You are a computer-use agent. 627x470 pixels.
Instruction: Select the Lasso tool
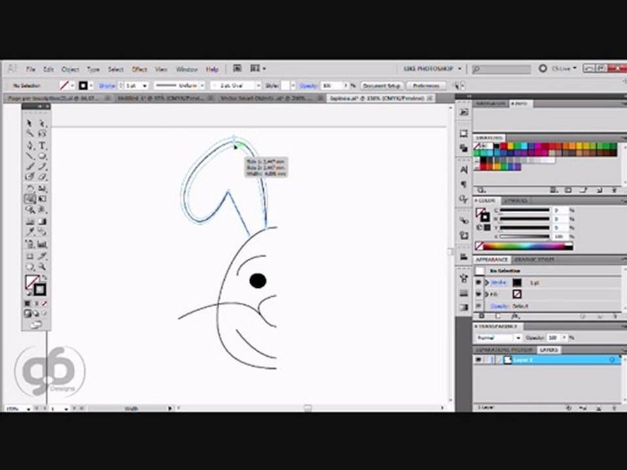42,133
